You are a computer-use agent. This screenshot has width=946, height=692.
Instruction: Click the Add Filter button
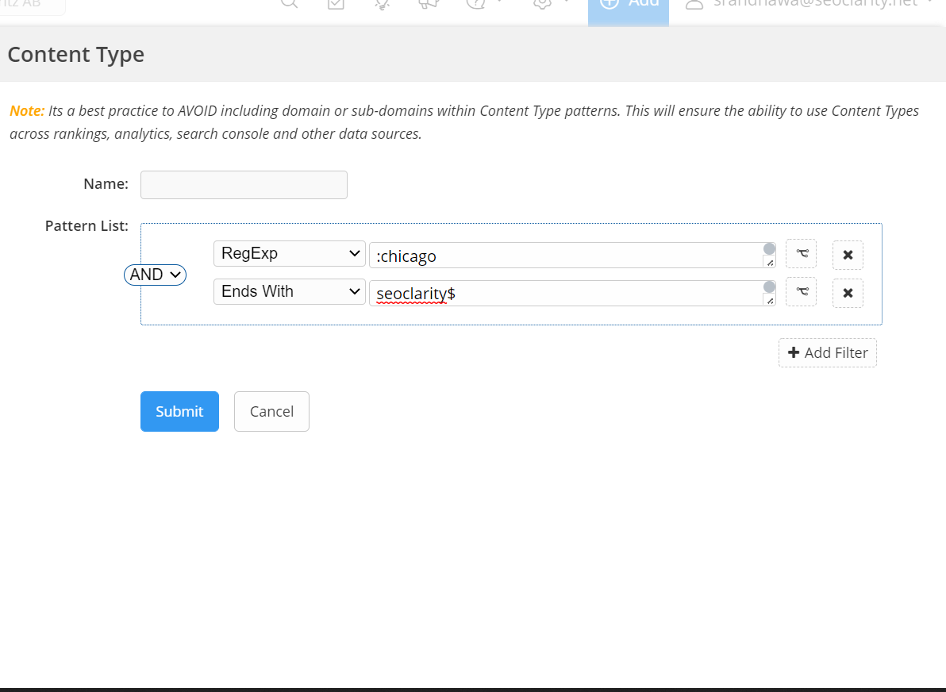[x=827, y=353]
